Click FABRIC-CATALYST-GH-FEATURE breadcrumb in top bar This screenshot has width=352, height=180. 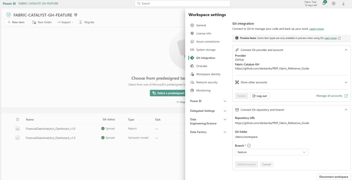(38, 4)
